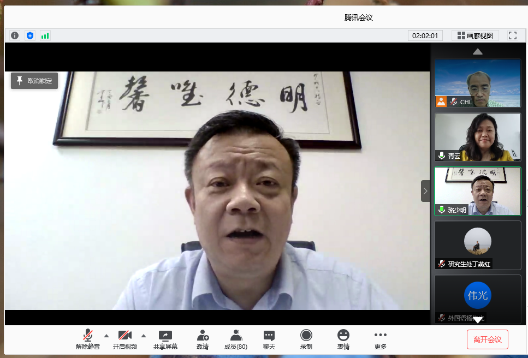
Task: Open the 更多 more options menu
Action: (381, 339)
